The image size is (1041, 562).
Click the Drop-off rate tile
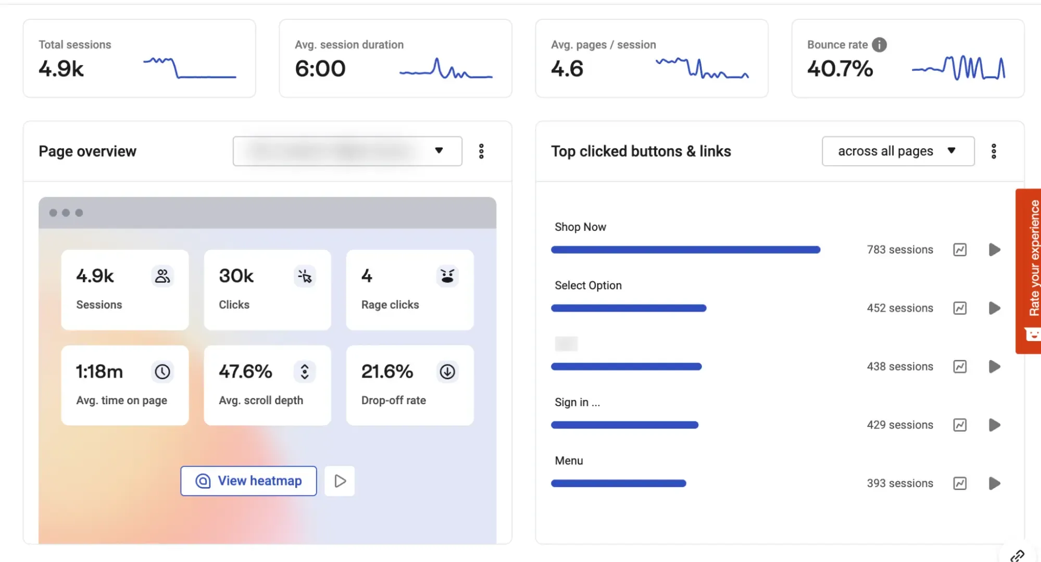(x=409, y=385)
